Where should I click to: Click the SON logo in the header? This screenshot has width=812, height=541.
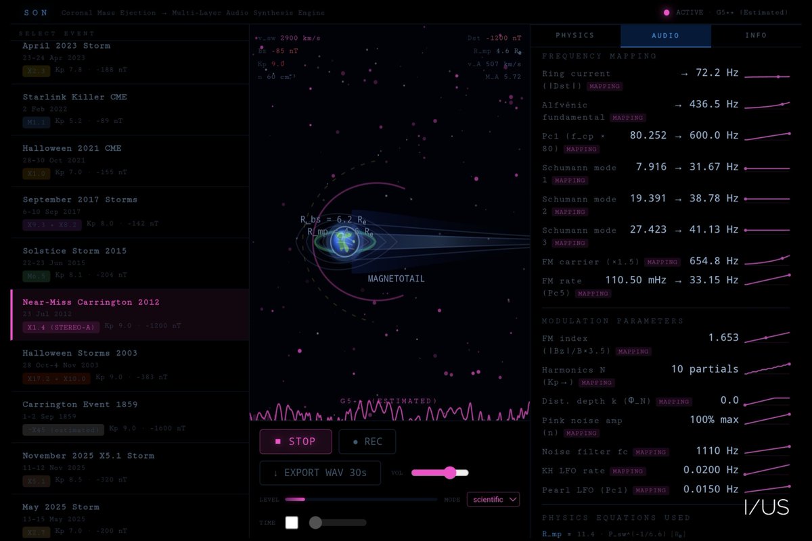[x=35, y=13]
